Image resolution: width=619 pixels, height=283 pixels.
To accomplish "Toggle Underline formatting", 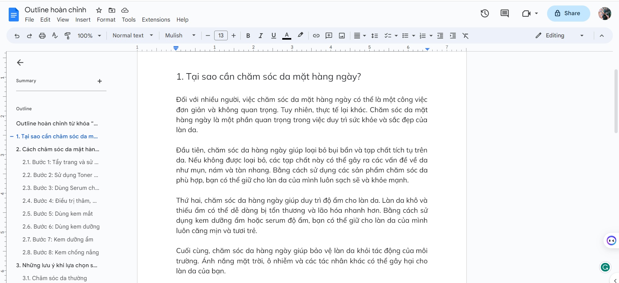I will pyautogui.click(x=274, y=36).
